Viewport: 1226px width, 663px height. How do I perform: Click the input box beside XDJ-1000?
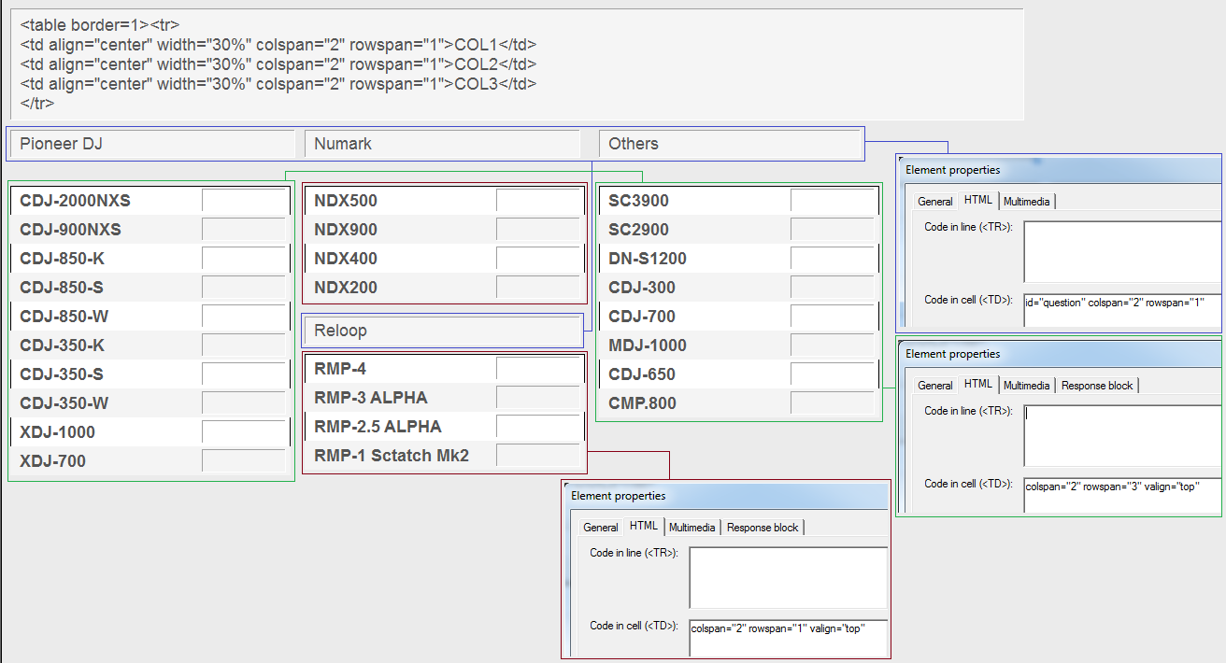tap(245, 432)
